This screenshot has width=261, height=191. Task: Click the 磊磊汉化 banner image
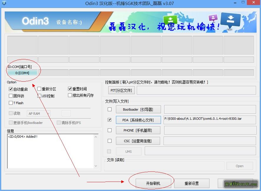[x=131, y=22]
